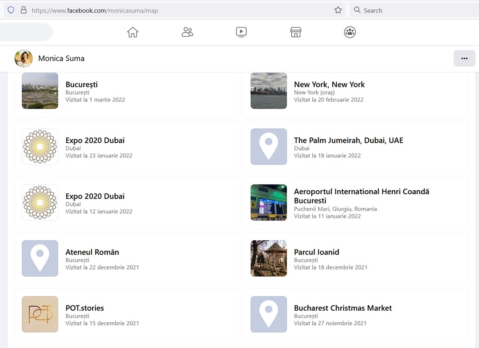The width and height of the screenshot is (479, 348).
Task: Click the shield tracking protection icon
Action: coord(11,10)
